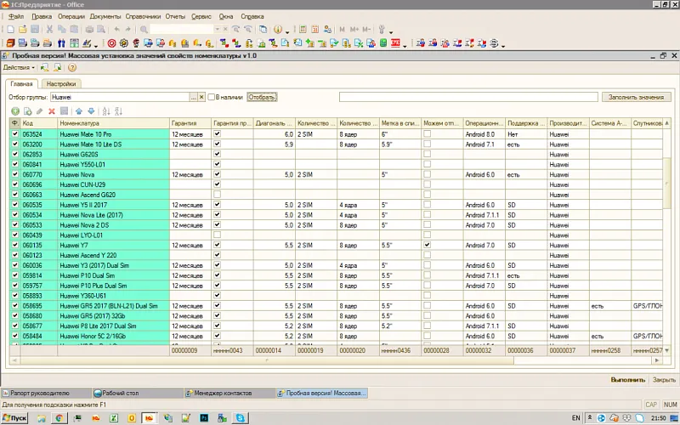Expand the tools wrench dropdown arrow
680x425 pixels.
pyautogui.click(x=391, y=32)
